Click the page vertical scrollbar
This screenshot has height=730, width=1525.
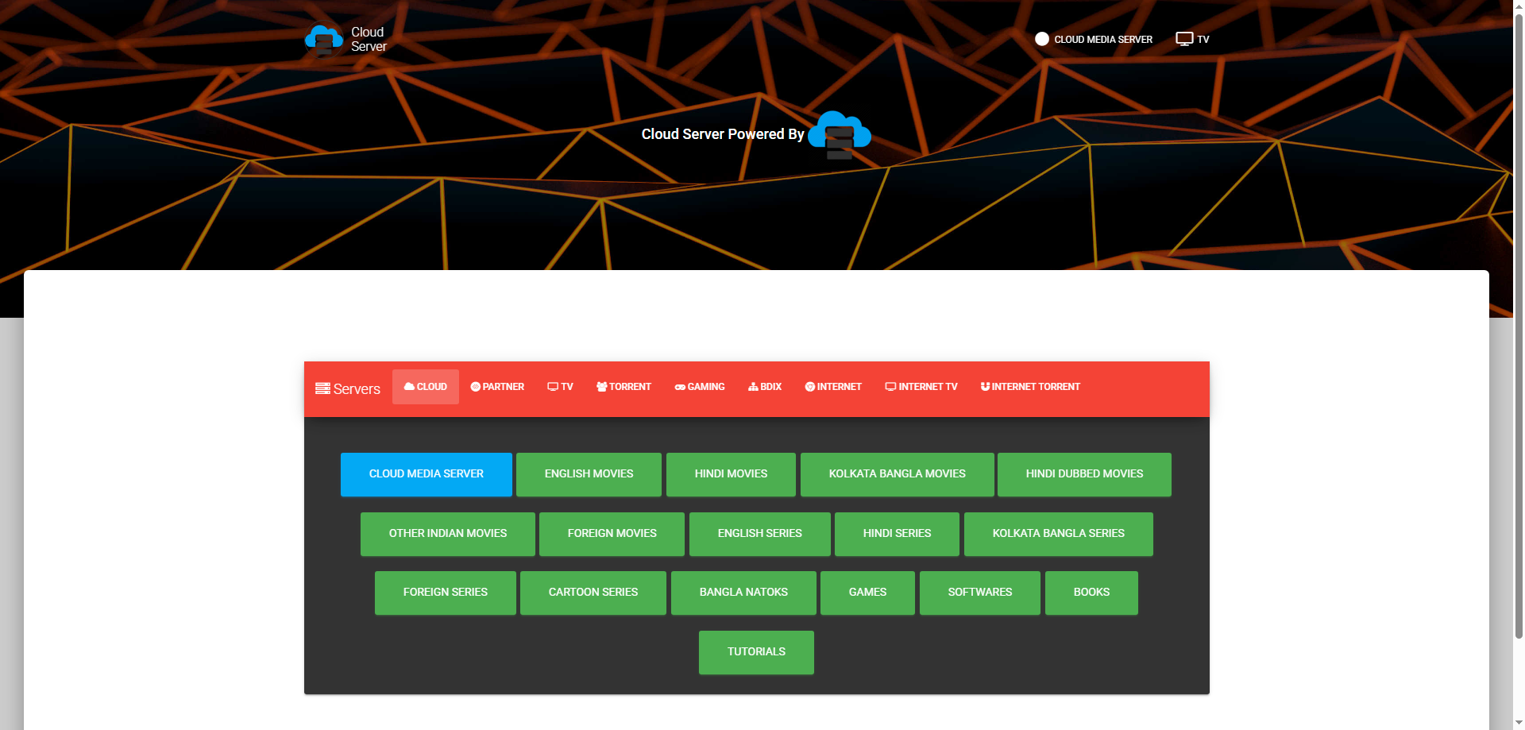point(1519,318)
